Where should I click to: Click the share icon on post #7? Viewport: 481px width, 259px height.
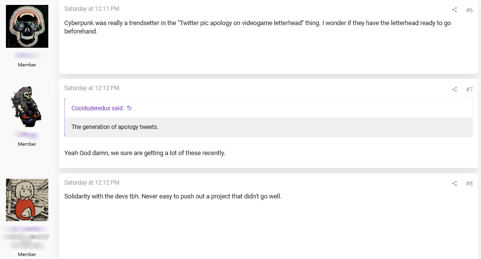tap(454, 89)
